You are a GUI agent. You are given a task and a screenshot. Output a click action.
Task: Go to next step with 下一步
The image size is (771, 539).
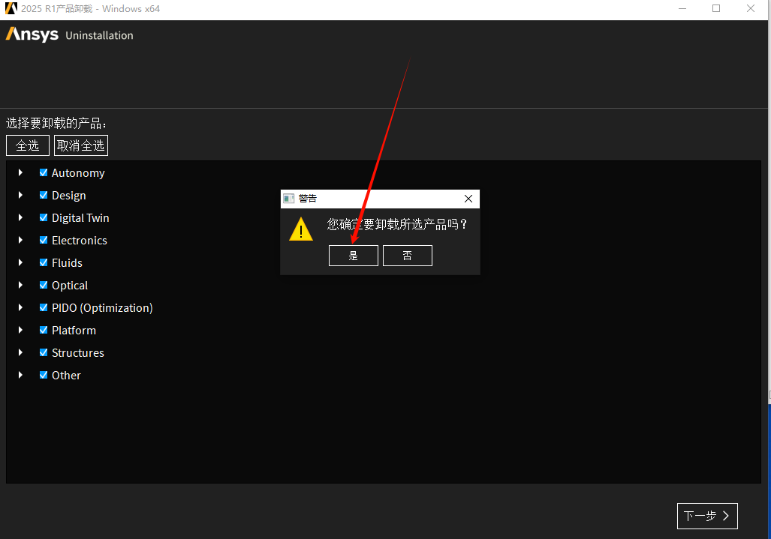coord(706,516)
